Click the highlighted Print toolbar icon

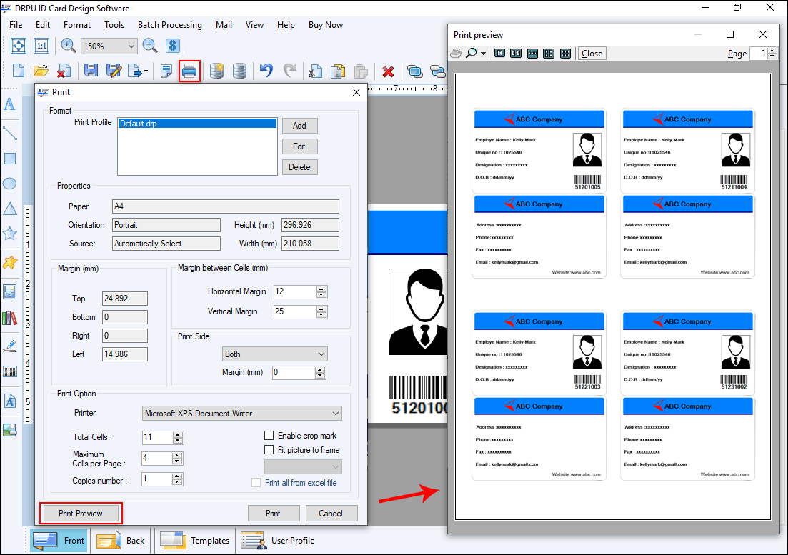tap(189, 71)
